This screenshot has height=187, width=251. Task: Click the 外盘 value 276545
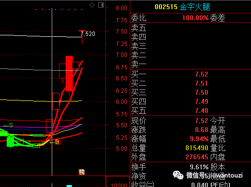click(x=197, y=157)
